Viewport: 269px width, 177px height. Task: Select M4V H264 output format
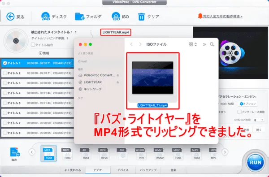coord(196,154)
